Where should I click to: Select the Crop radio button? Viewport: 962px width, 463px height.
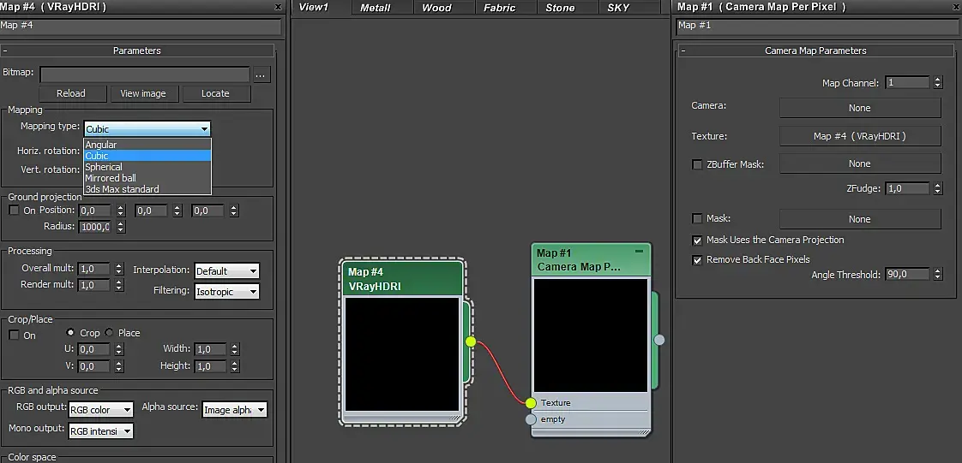[x=70, y=333]
